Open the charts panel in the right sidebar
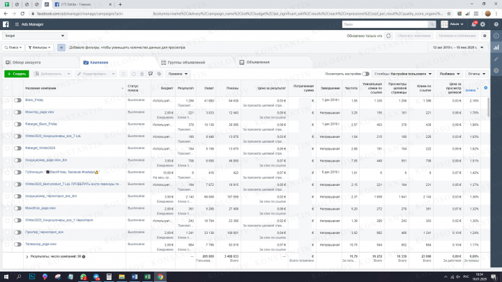502x282 pixels. (496, 47)
